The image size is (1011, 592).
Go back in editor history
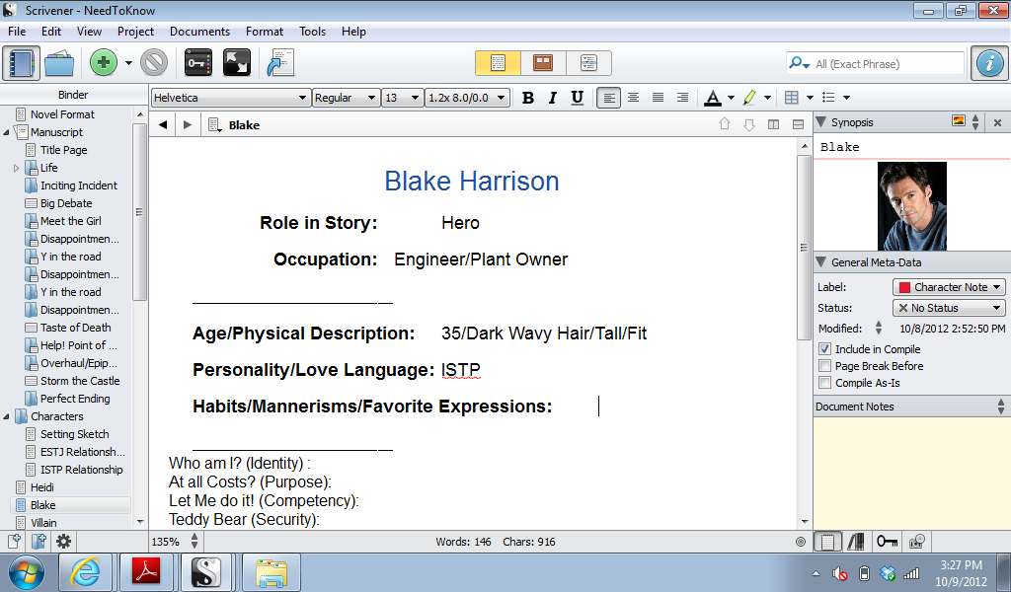(163, 125)
